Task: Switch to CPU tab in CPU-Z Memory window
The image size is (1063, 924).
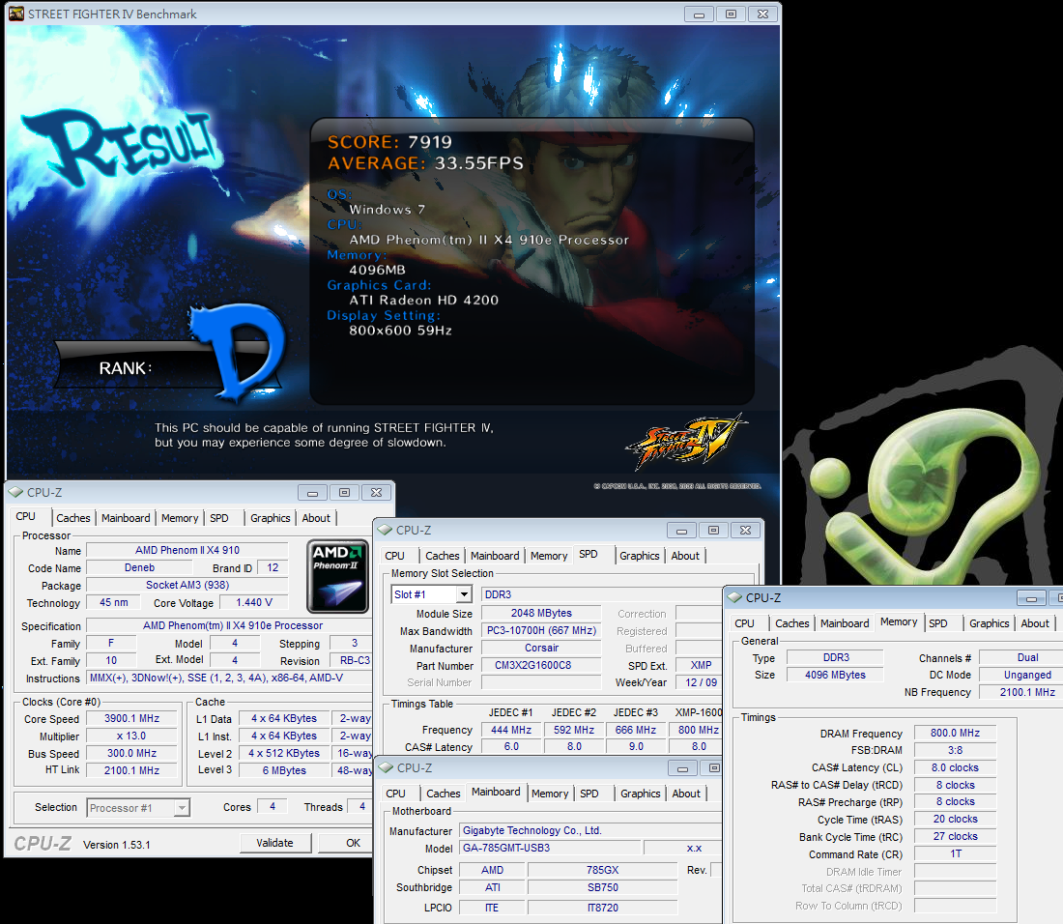Action: [x=744, y=623]
